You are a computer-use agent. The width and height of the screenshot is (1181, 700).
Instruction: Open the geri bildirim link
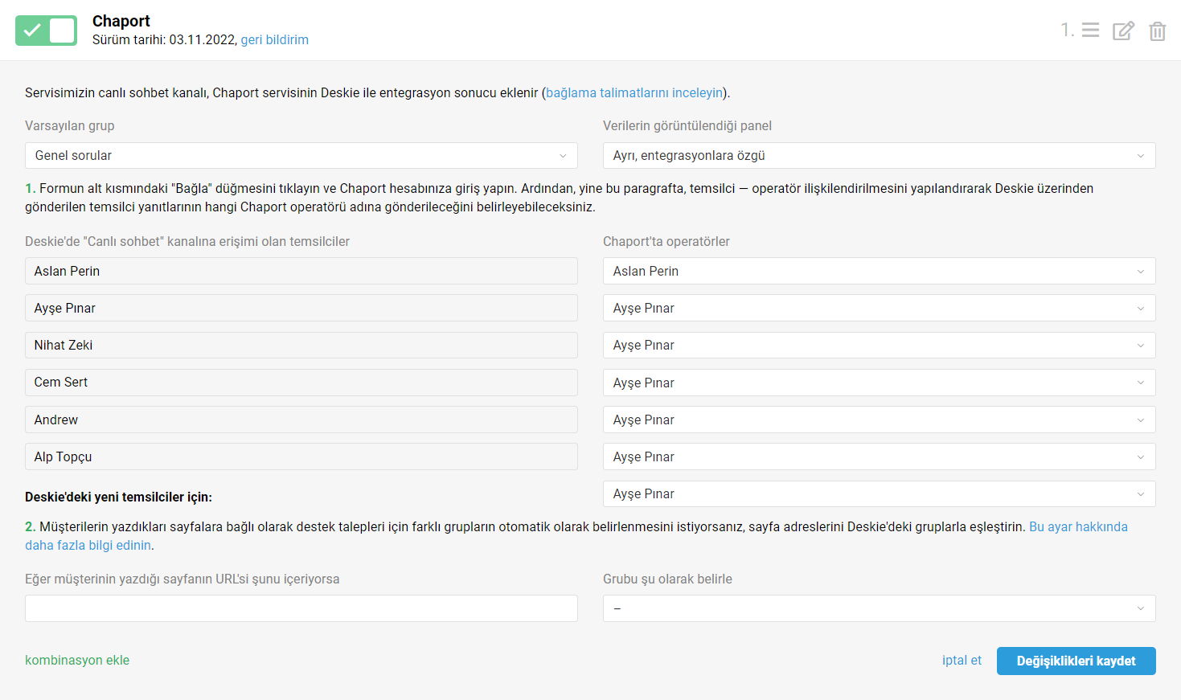point(274,39)
